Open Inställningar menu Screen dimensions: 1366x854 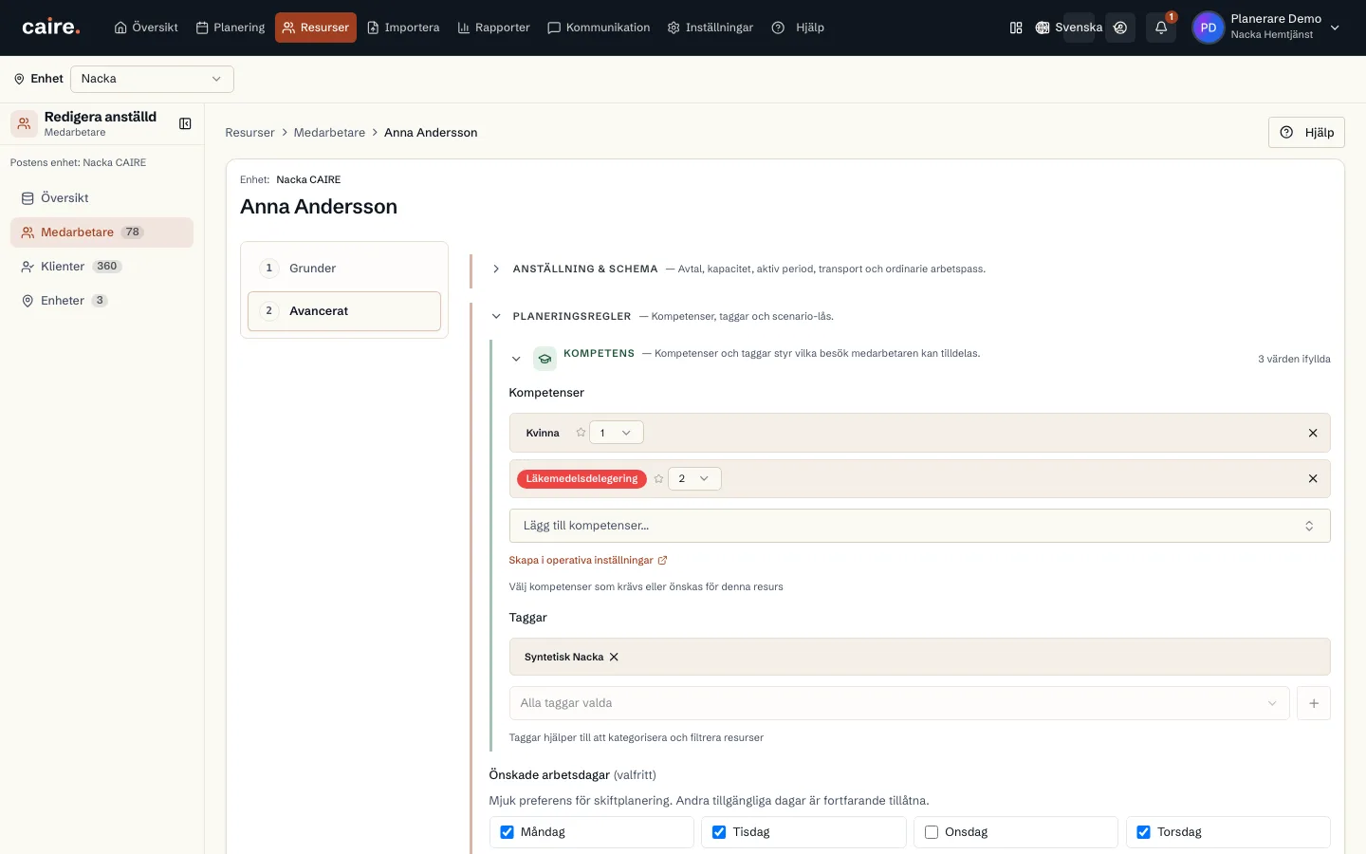(711, 28)
